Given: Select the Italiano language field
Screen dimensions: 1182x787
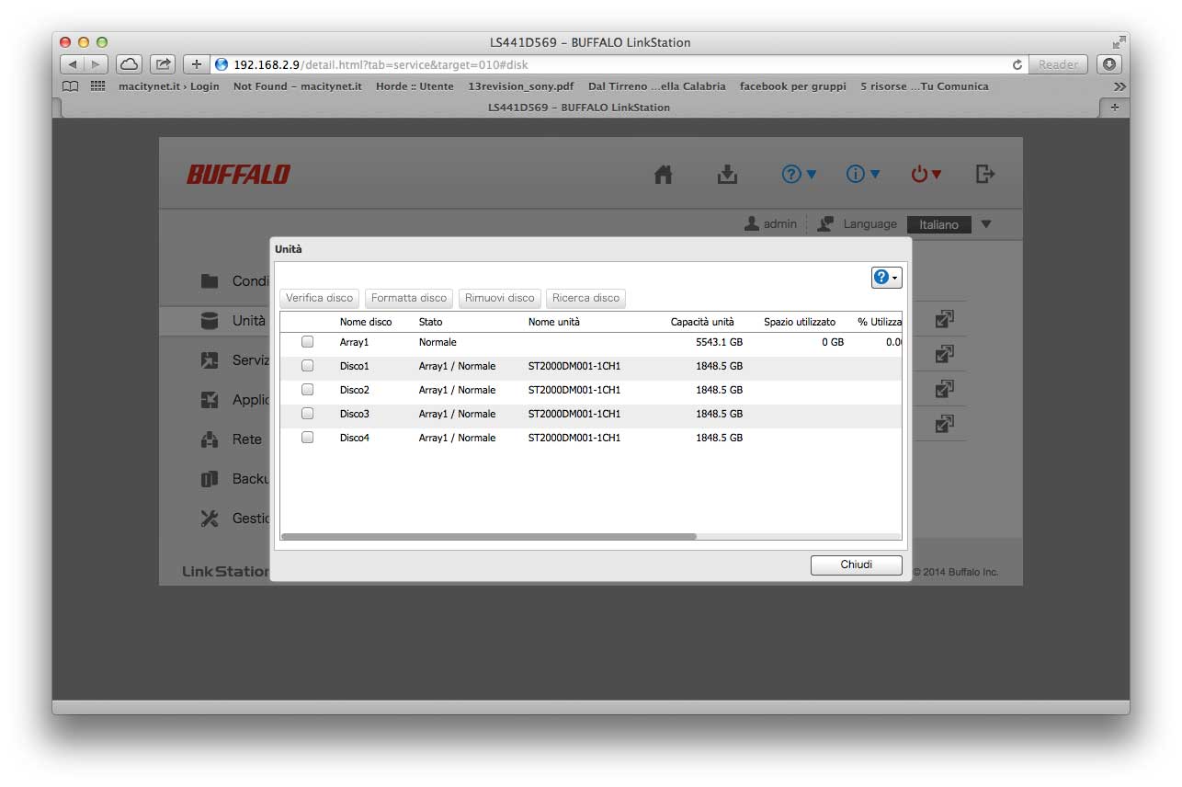Looking at the screenshot, I should [x=938, y=224].
